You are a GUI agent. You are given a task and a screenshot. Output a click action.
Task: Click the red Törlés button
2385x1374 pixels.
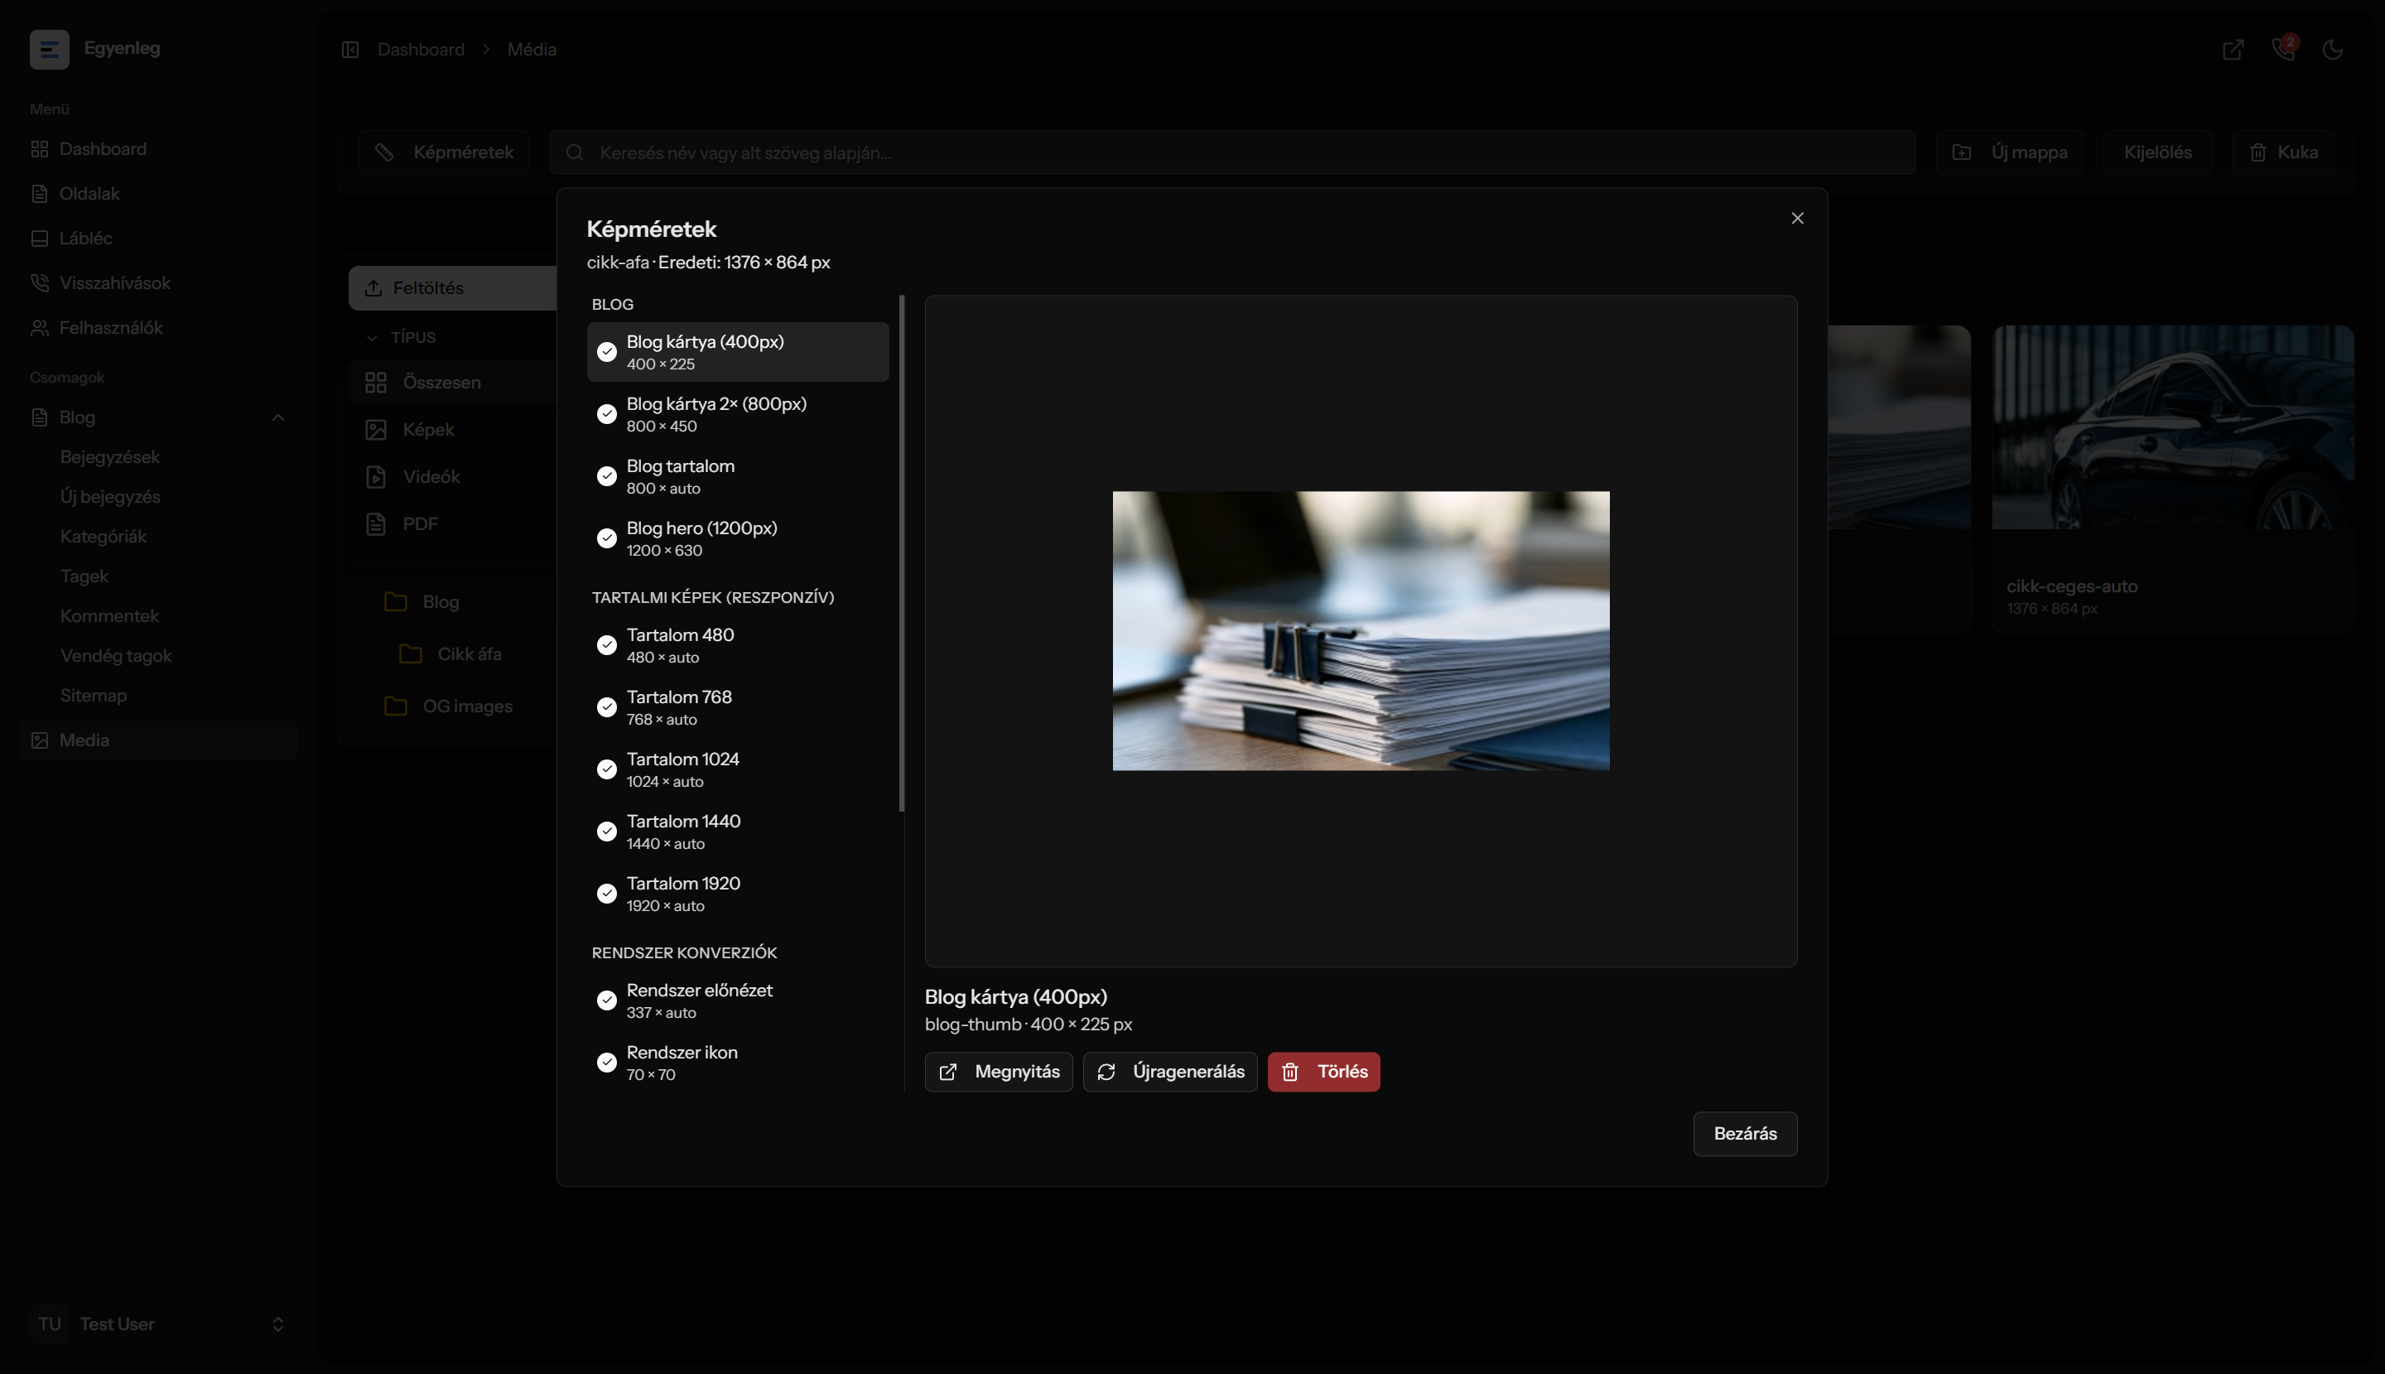tap(1323, 1072)
